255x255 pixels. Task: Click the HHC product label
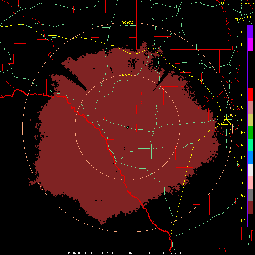(x=249, y=17)
